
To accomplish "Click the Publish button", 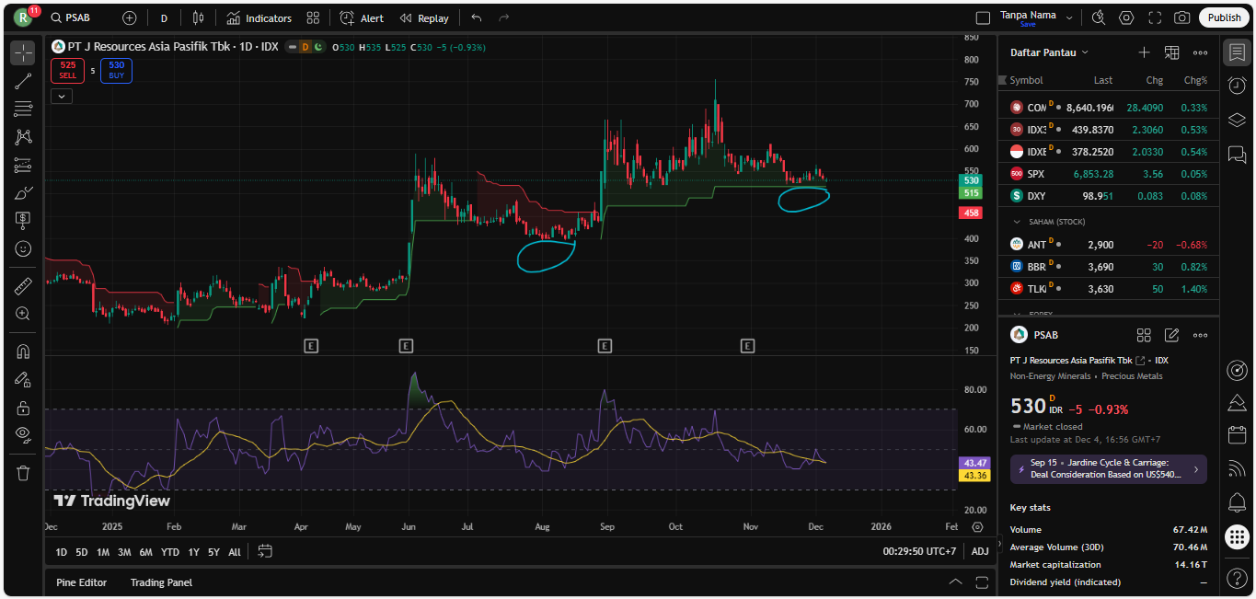I will [x=1224, y=17].
